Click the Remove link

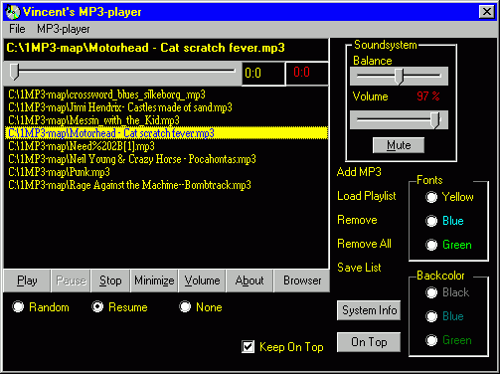click(357, 220)
